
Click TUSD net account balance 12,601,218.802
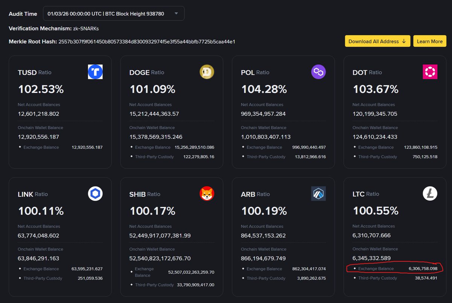click(38, 114)
